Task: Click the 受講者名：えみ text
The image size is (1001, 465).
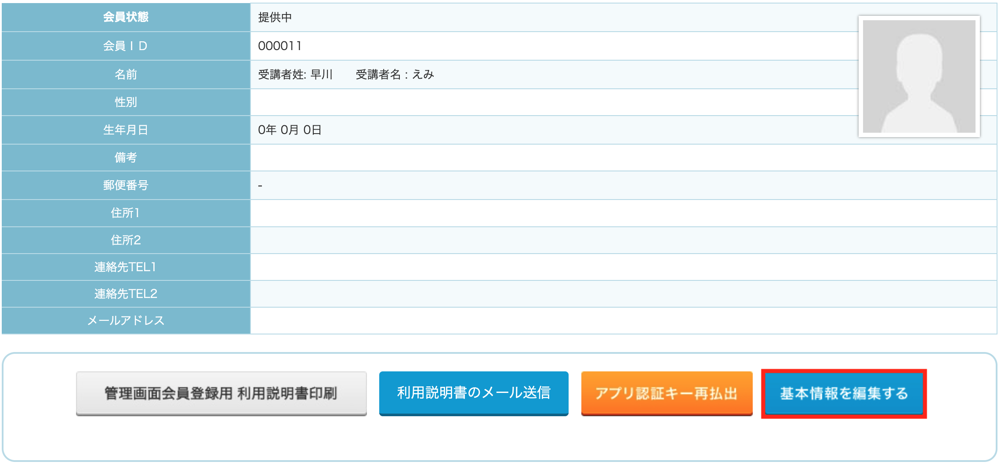Action: [x=395, y=74]
